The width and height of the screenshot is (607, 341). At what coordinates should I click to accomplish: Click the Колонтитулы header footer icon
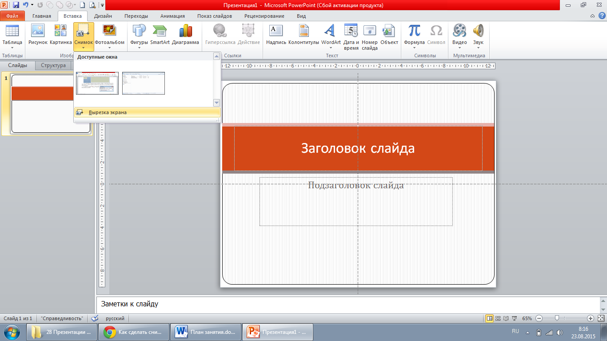304,31
